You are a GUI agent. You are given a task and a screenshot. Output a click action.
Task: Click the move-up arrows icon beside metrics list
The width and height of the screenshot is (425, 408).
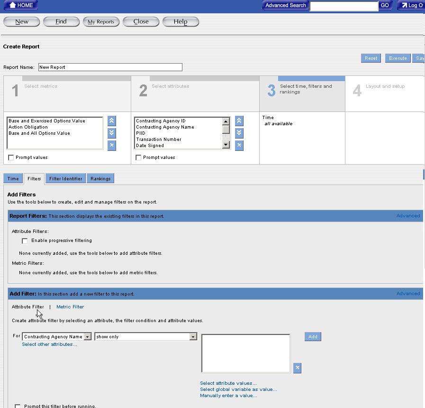(x=111, y=121)
